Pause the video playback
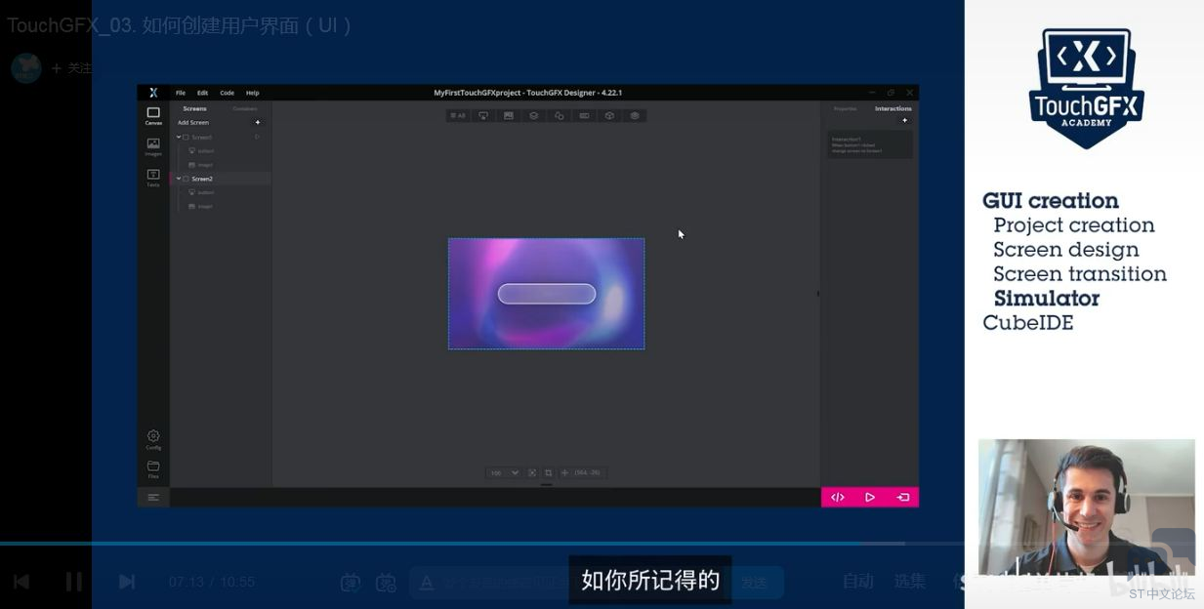This screenshot has width=1204, height=609. click(x=73, y=582)
